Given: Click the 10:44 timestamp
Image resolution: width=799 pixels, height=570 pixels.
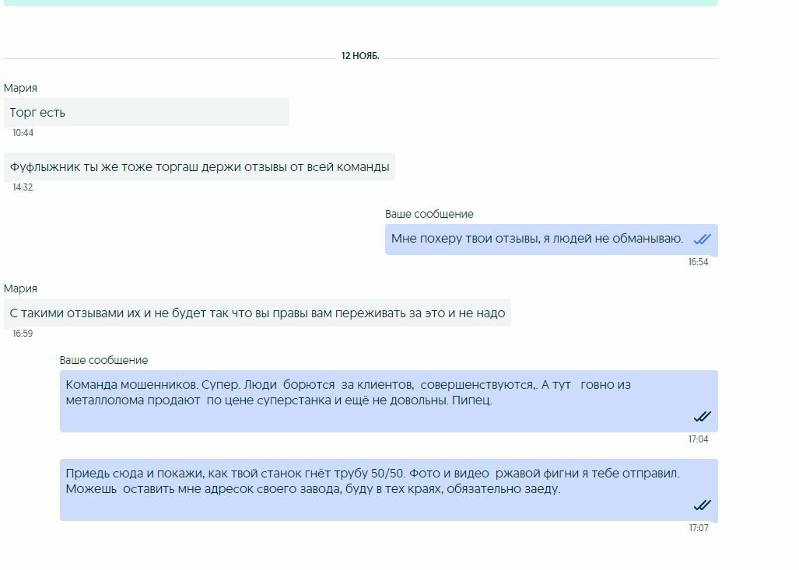Looking at the screenshot, I should click(23, 133).
